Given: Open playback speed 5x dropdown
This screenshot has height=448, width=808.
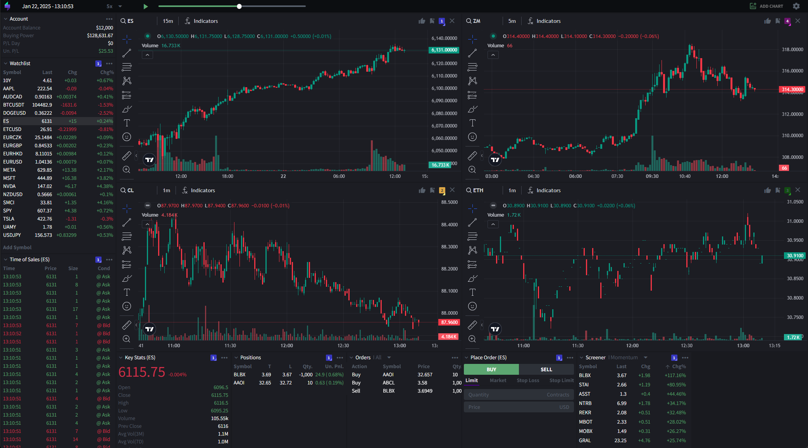Looking at the screenshot, I should (115, 6).
